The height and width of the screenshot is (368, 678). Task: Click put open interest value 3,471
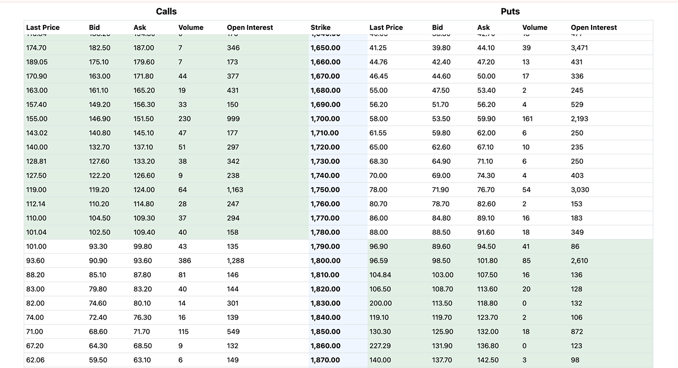coord(579,48)
